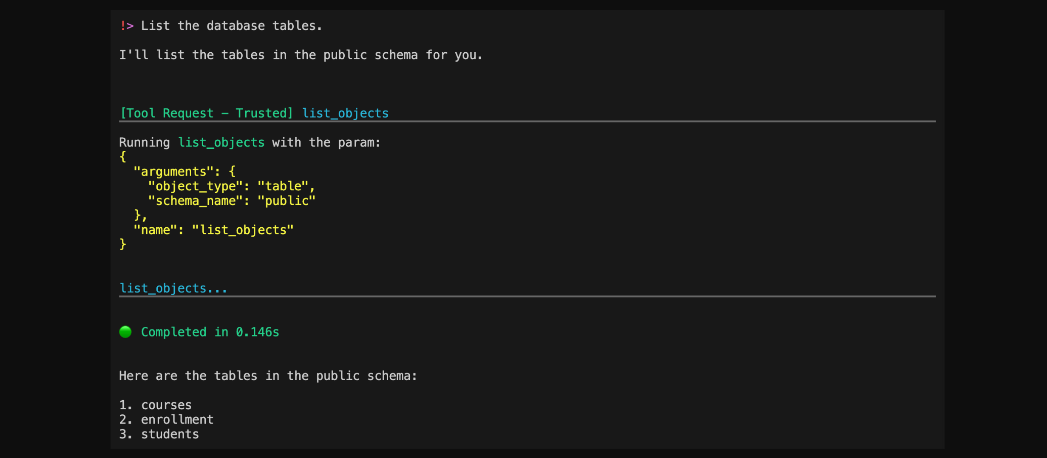Click the "List the database tables." prompt text

(232, 26)
